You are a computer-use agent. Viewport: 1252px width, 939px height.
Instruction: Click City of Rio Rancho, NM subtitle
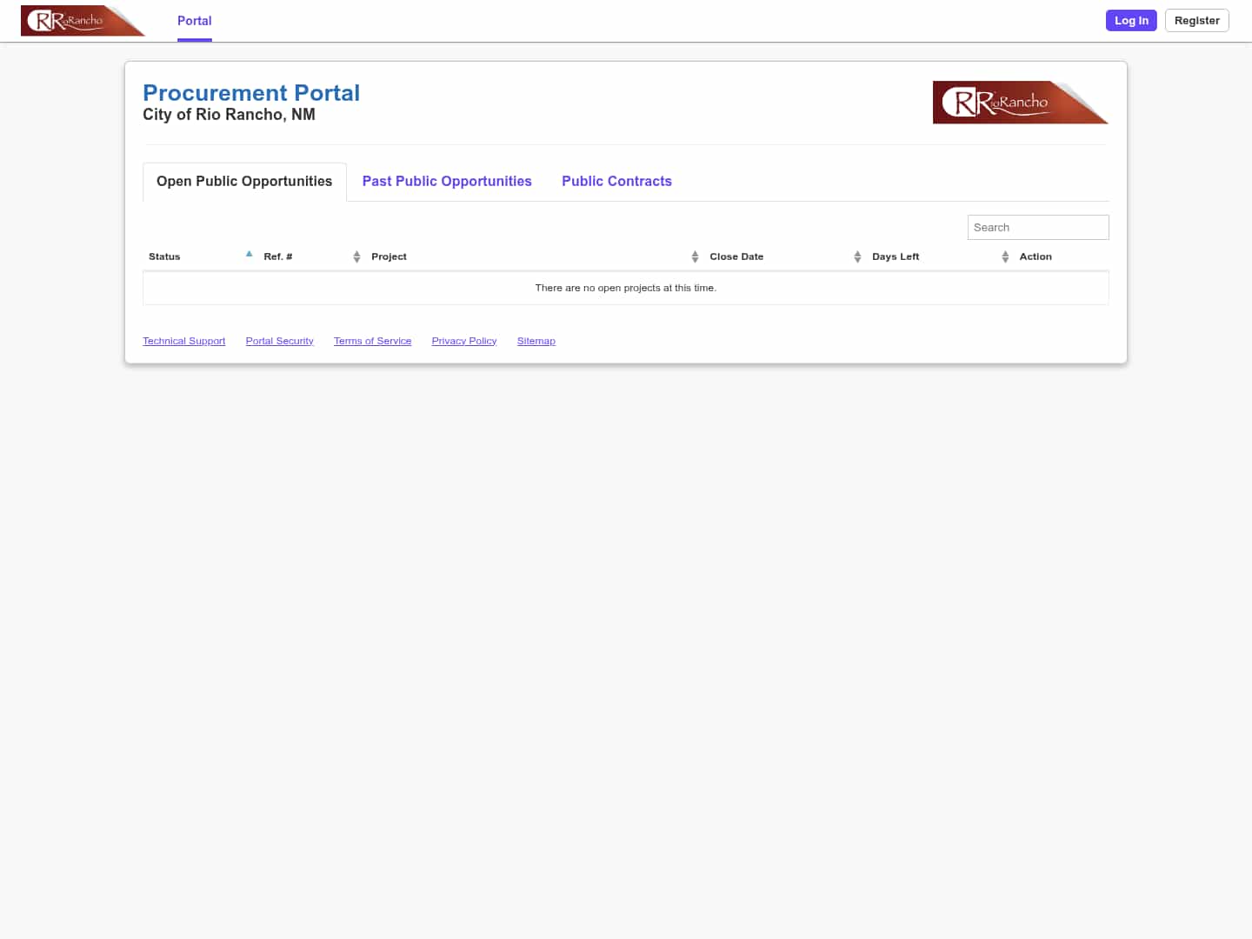click(229, 115)
